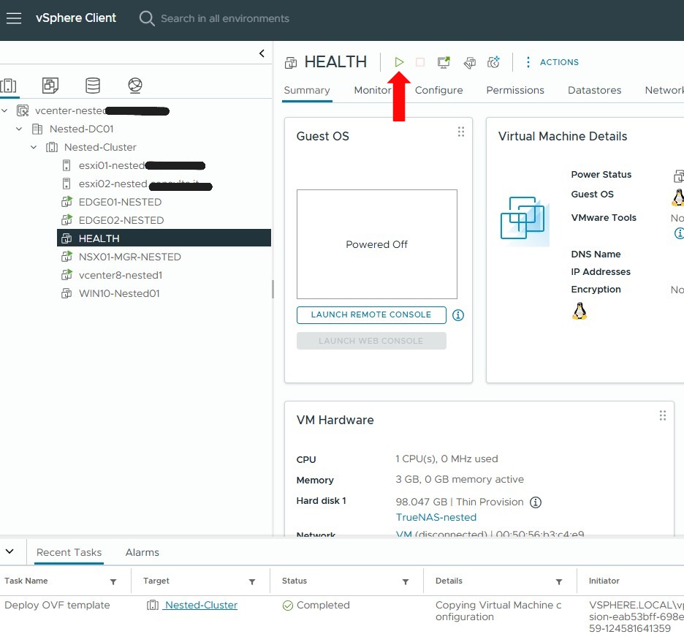
Task: Switch to Hosts and Clusters view
Action: tap(9, 85)
